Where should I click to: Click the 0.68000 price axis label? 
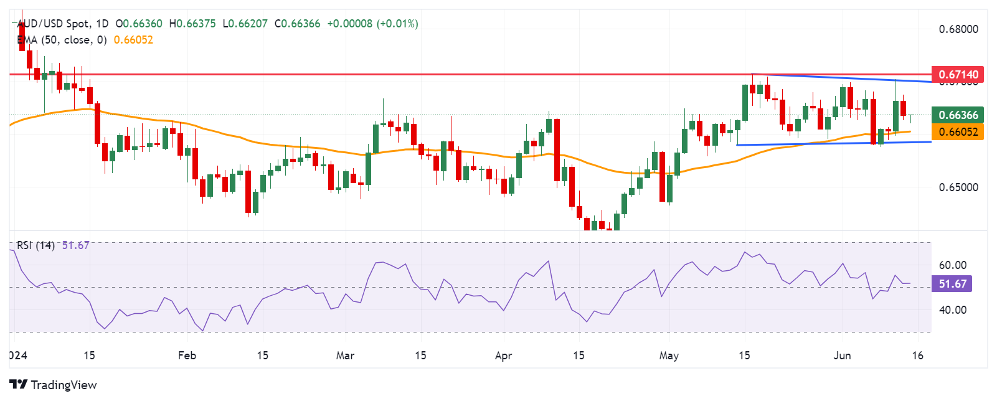958,29
